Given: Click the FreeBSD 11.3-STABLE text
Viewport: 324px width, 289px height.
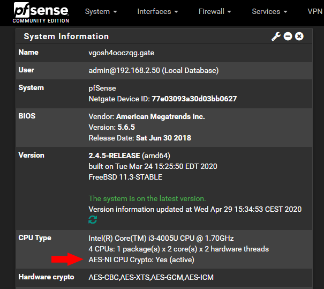Looking at the screenshot, I should tap(125, 177).
